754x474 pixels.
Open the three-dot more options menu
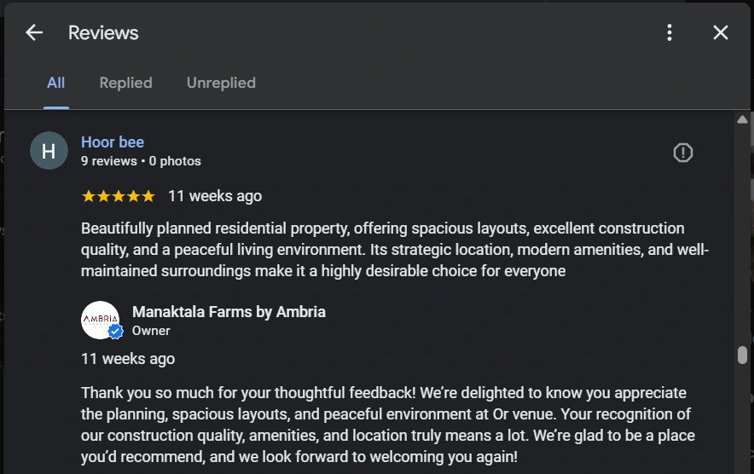(670, 32)
